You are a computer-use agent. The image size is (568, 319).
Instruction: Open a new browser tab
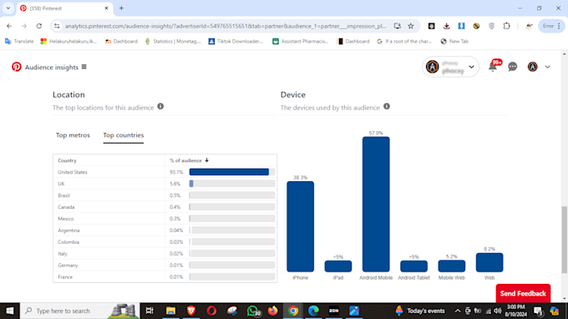tap(121, 8)
